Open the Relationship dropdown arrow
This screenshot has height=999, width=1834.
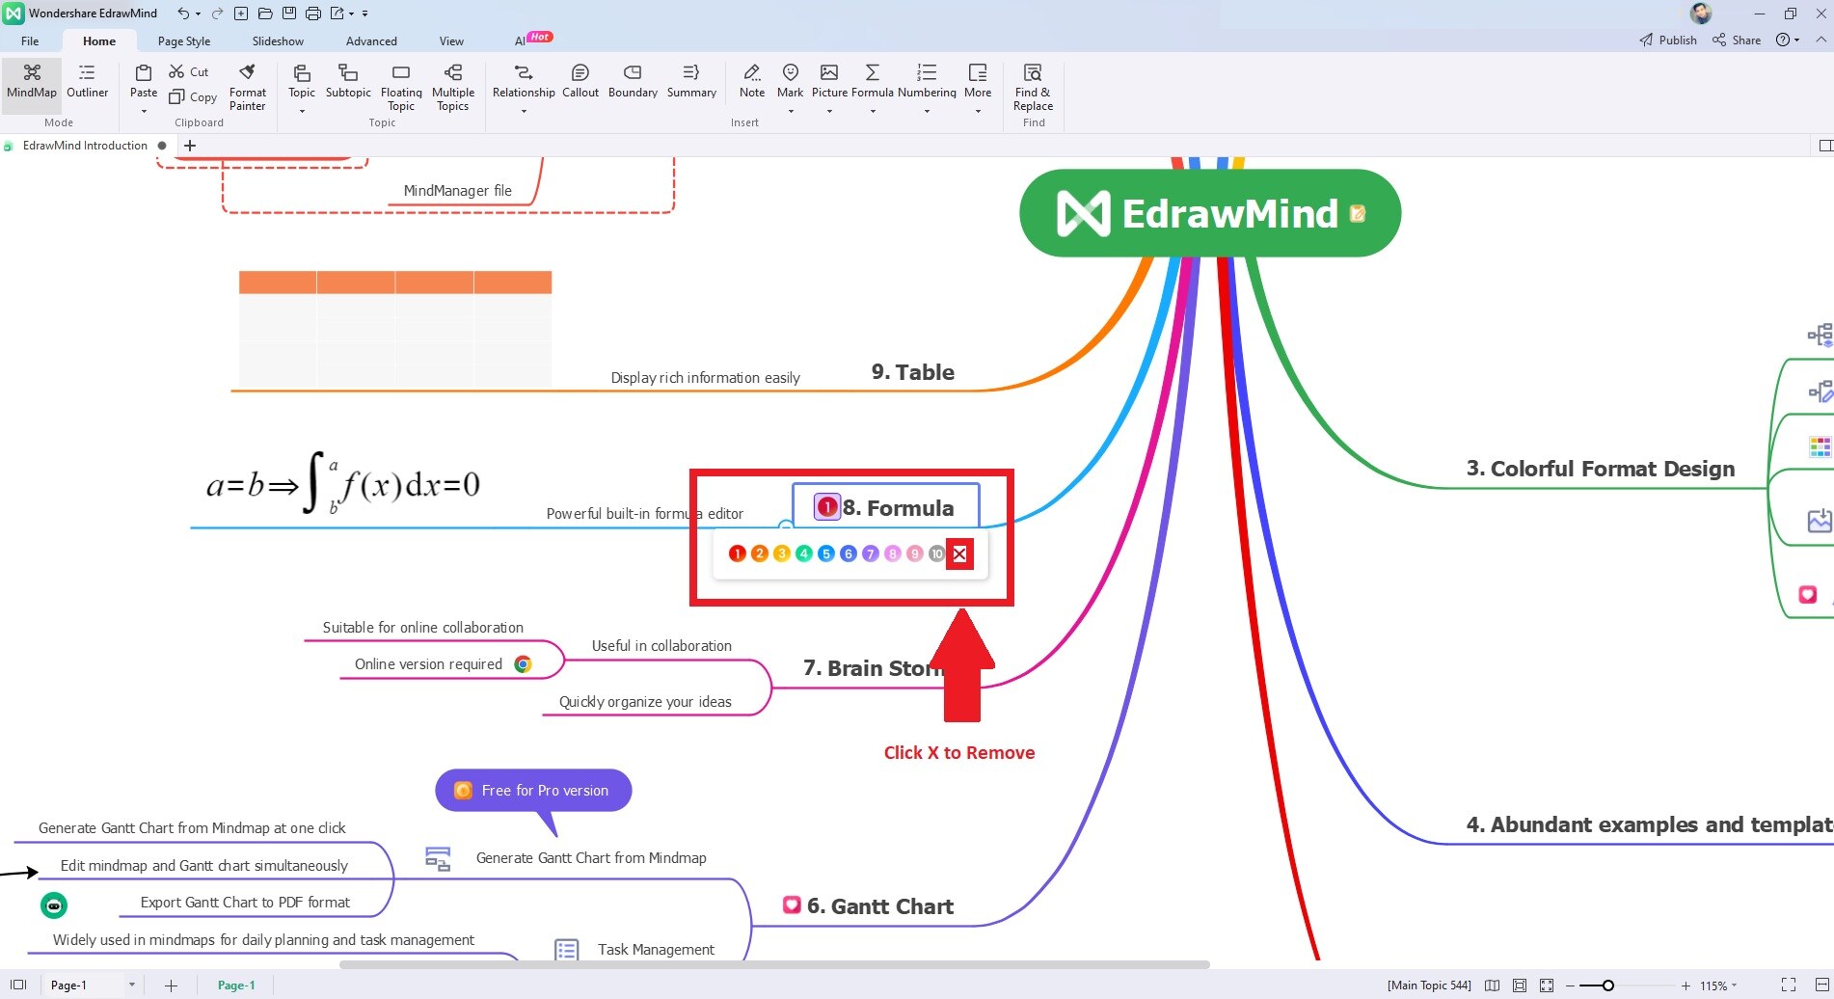524,112
